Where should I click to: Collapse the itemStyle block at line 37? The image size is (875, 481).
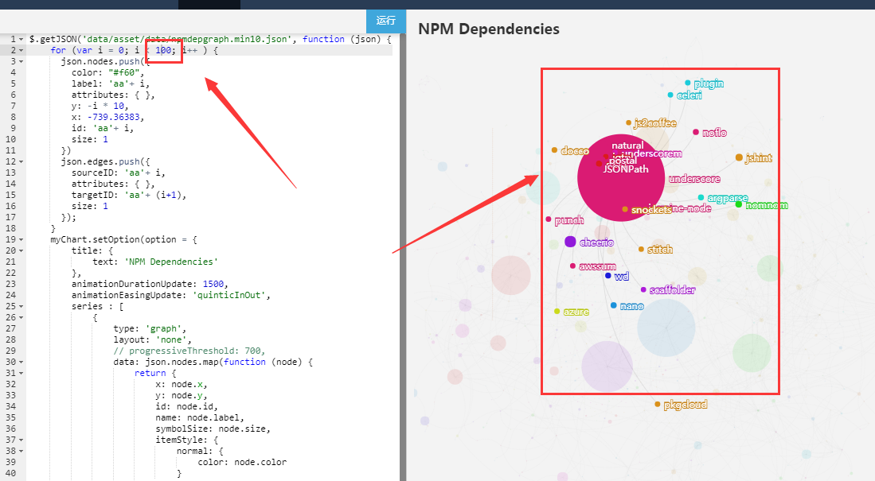(21, 440)
